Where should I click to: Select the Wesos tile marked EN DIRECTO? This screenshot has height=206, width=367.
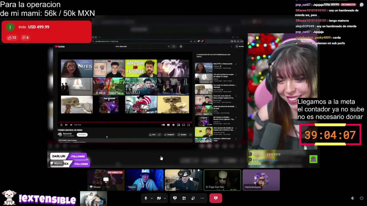(106, 180)
